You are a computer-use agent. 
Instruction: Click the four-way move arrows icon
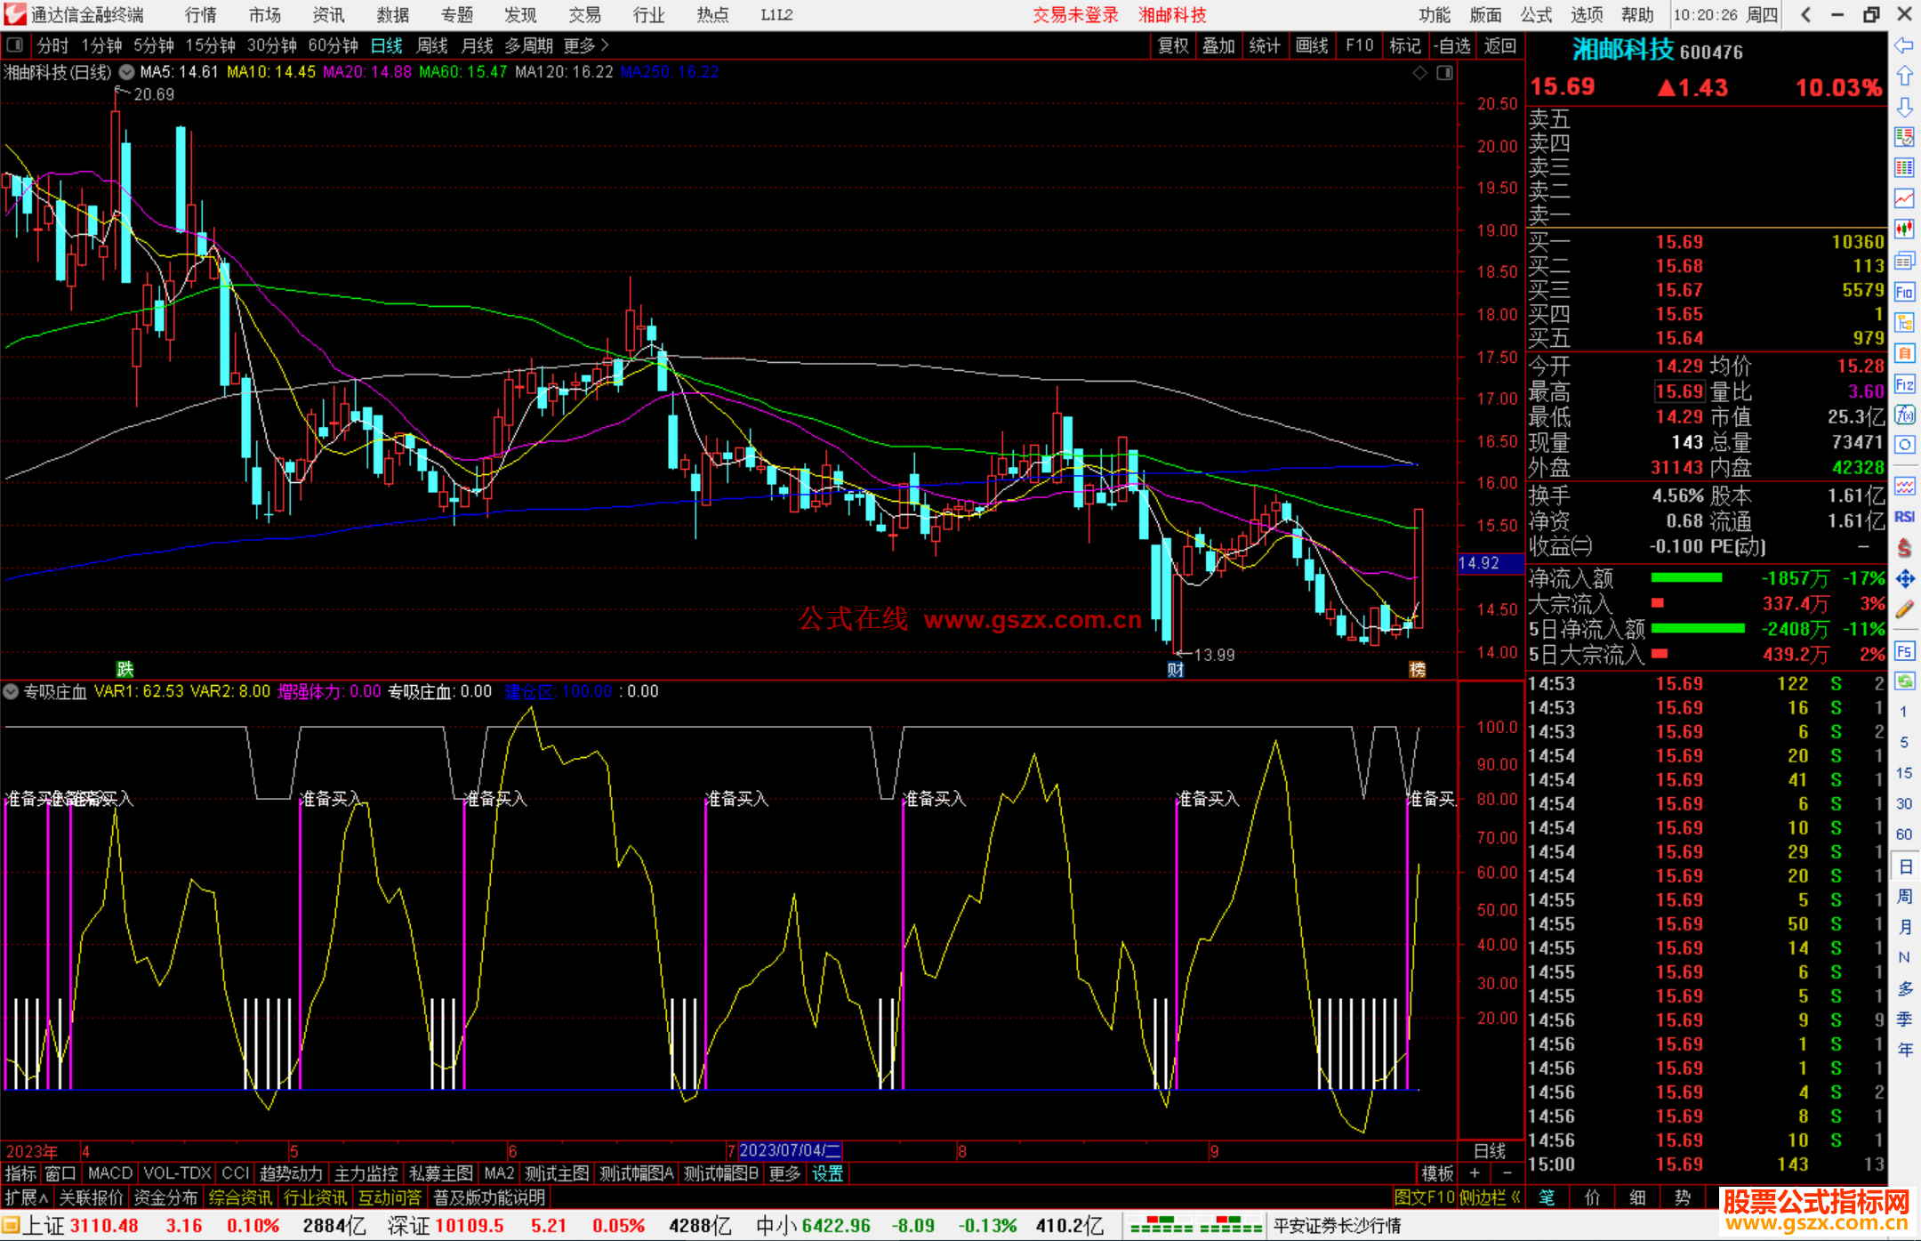coord(1904,579)
